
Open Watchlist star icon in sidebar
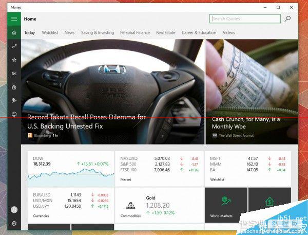(14, 60)
